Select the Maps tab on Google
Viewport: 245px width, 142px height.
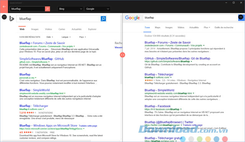[x=157, y=27]
